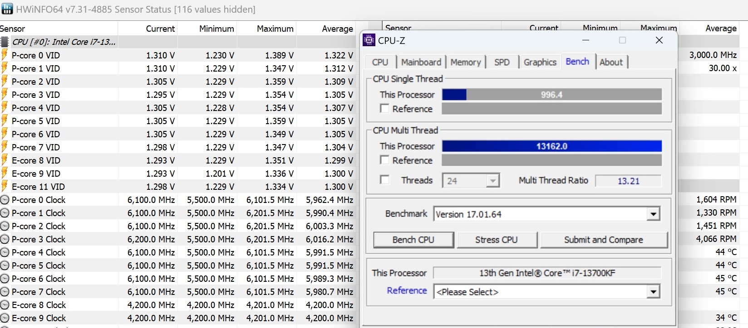Image resolution: width=748 pixels, height=328 pixels.
Task: Enable Reference checkbox under CPU Multi Thread
Action: coord(384,160)
